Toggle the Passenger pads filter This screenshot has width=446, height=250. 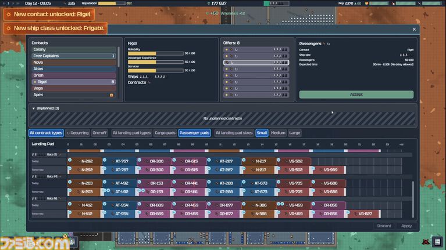(x=195, y=133)
